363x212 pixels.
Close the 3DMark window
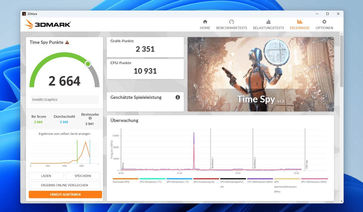coord(338,14)
